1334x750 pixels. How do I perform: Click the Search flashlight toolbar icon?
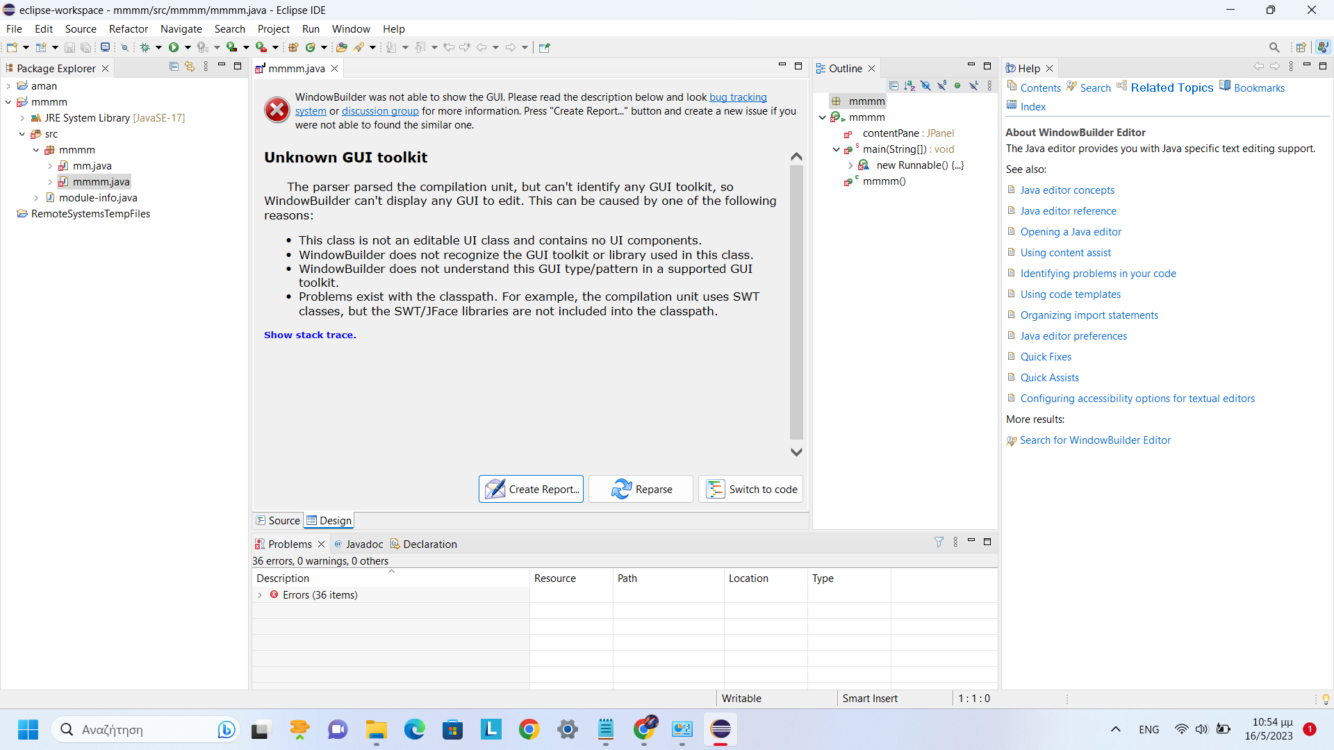[359, 47]
